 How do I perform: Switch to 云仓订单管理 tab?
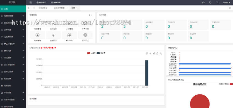[59, 8]
